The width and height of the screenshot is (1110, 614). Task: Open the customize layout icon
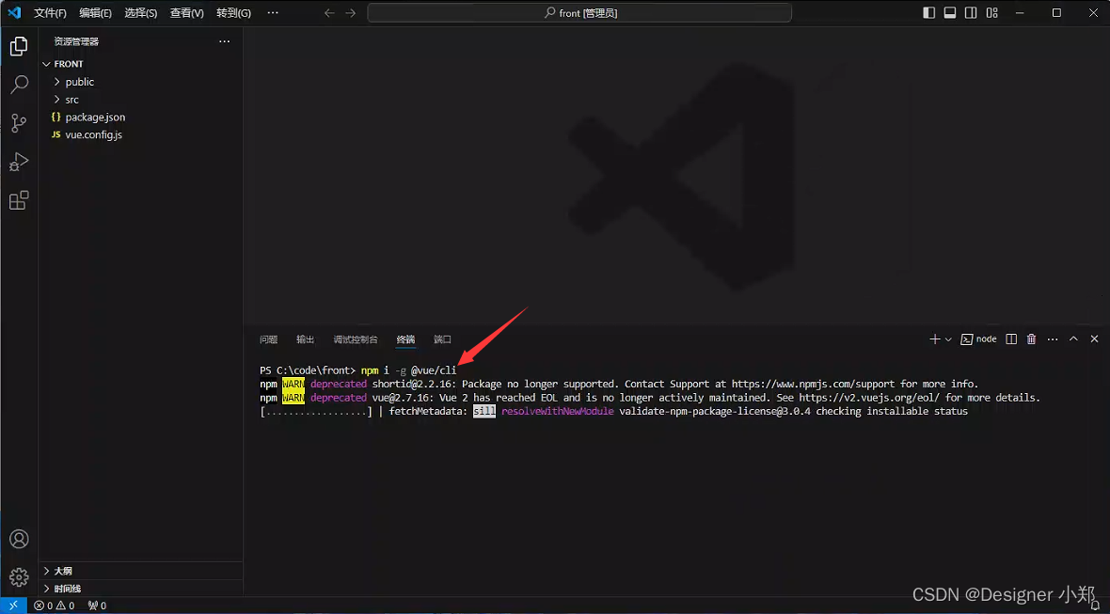coord(991,13)
